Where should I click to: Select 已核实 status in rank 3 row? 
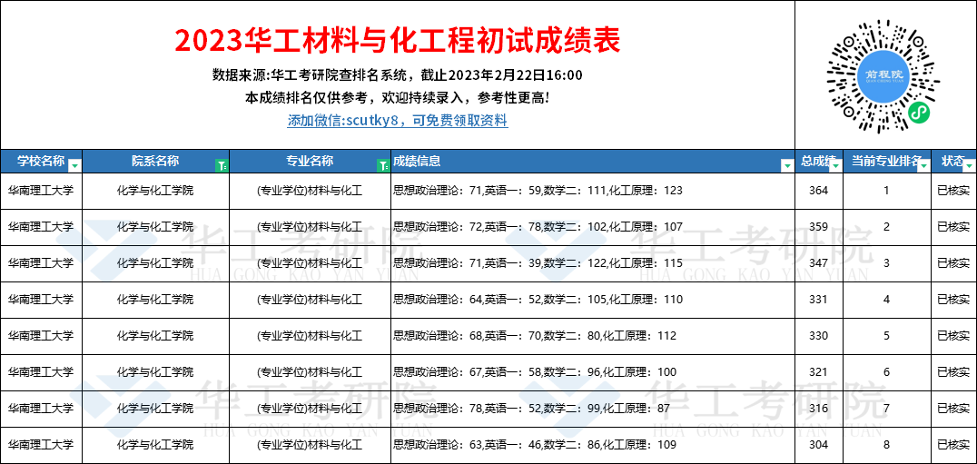[x=954, y=263]
